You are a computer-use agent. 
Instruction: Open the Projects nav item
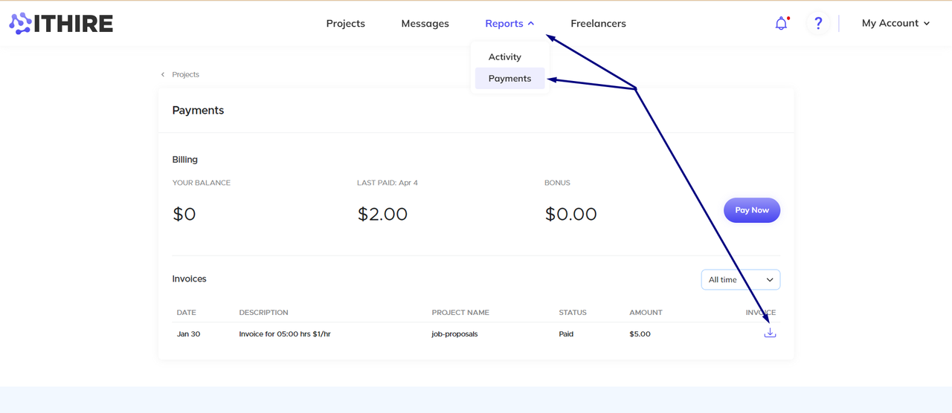346,24
